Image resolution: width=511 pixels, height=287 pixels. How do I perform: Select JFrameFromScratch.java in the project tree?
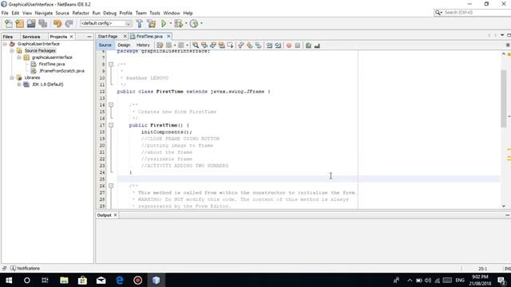click(x=61, y=71)
